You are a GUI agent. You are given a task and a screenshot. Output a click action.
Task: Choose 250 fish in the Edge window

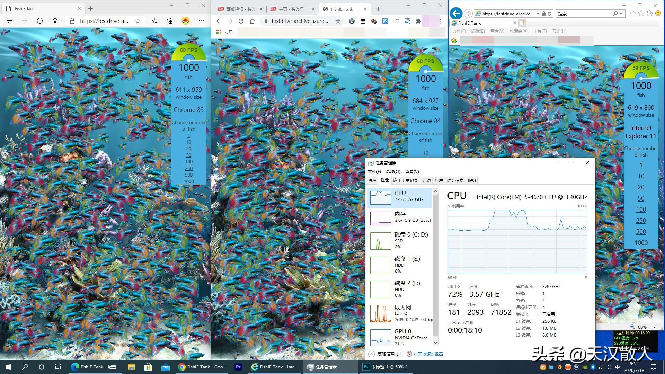189,168
